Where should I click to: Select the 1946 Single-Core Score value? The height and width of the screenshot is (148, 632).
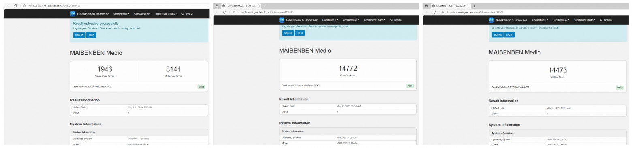(105, 69)
